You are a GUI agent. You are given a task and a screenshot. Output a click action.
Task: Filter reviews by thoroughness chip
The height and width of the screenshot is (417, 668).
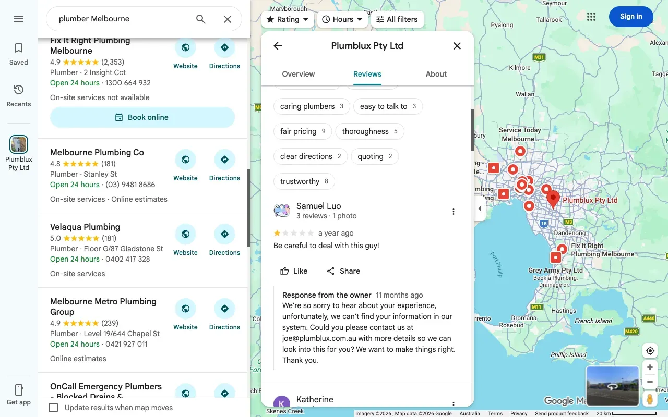pyautogui.click(x=369, y=131)
